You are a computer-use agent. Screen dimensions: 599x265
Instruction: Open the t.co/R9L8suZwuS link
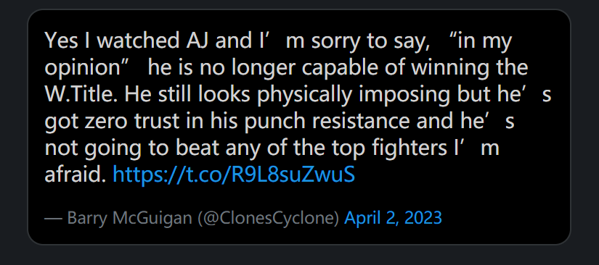coord(234,174)
